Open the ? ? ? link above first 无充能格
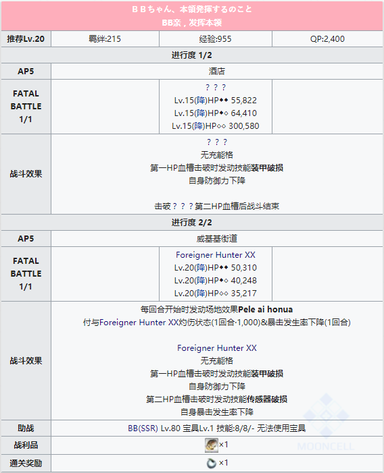Viewport: 384px width, 473px height. point(216,142)
